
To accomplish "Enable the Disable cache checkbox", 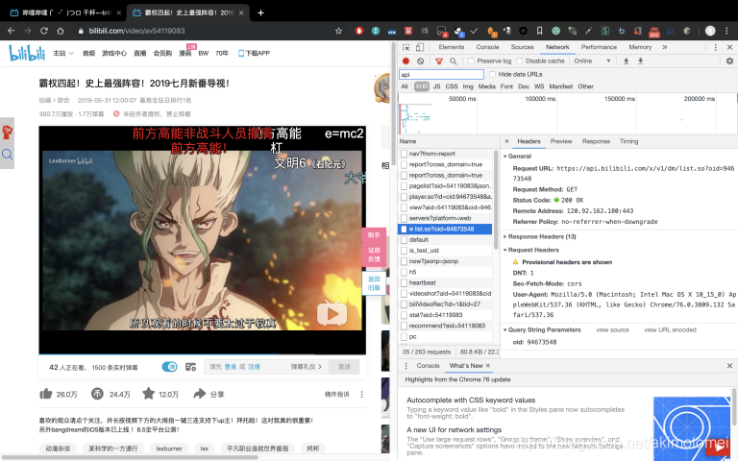I will pyautogui.click(x=520, y=61).
